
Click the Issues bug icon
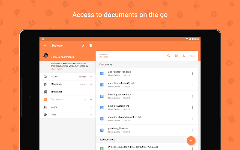45,77
